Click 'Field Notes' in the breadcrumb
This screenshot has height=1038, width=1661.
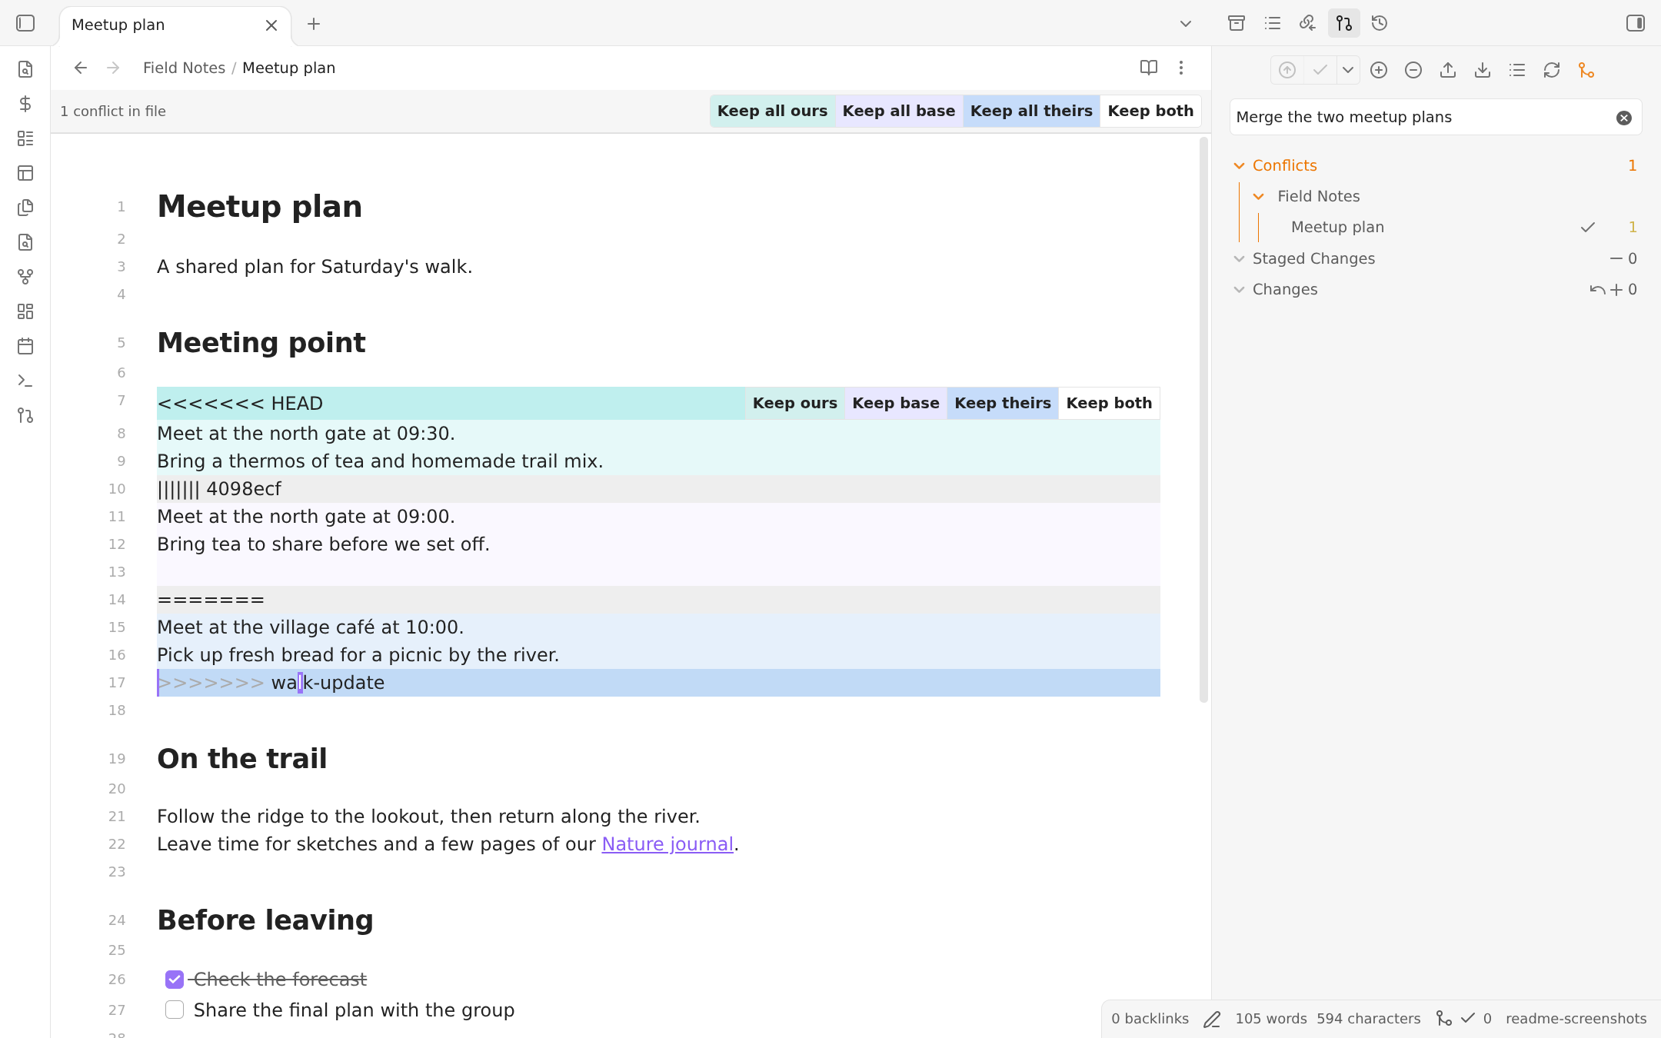(184, 68)
